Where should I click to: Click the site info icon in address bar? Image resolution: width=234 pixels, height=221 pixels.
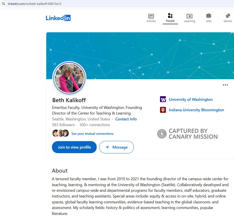[x=4, y=4]
